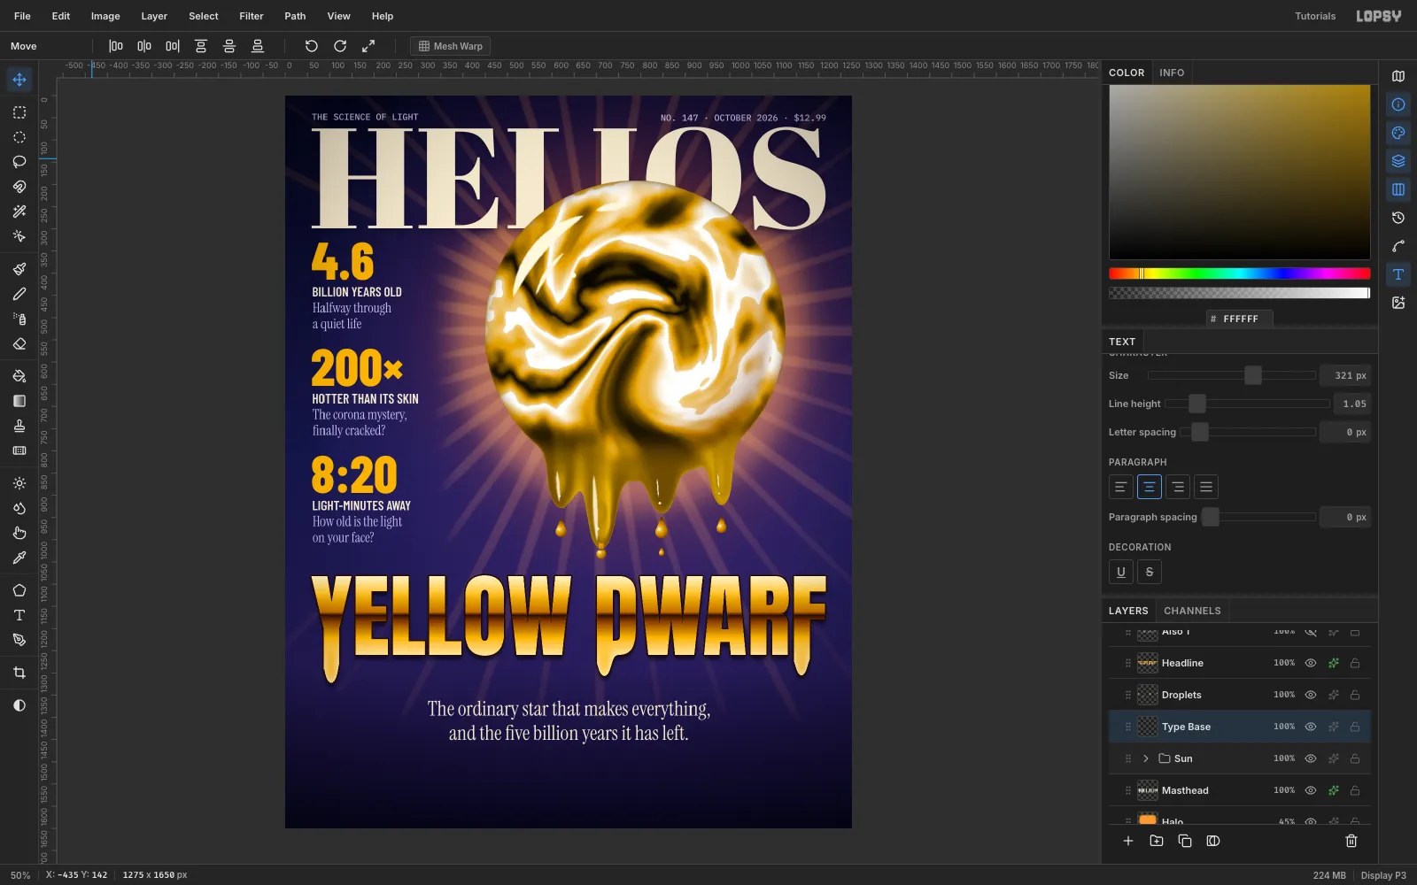Click the Letter spacing value field
Image resolution: width=1417 pixels, height=885 pixels.
click(1345, 432)
